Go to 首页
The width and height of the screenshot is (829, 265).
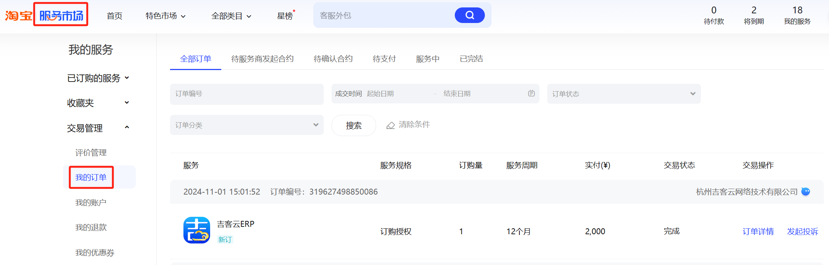click(x=114, y=16)
